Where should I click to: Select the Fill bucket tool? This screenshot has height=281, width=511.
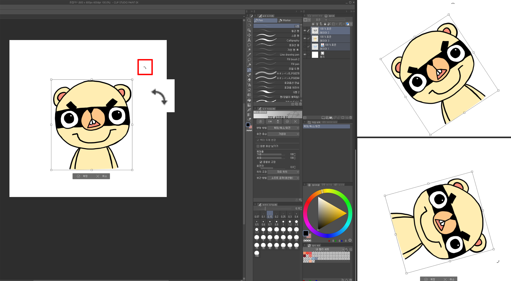(x=249, y=100)
